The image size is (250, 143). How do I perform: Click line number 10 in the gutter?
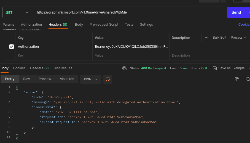tap(9, 132)
